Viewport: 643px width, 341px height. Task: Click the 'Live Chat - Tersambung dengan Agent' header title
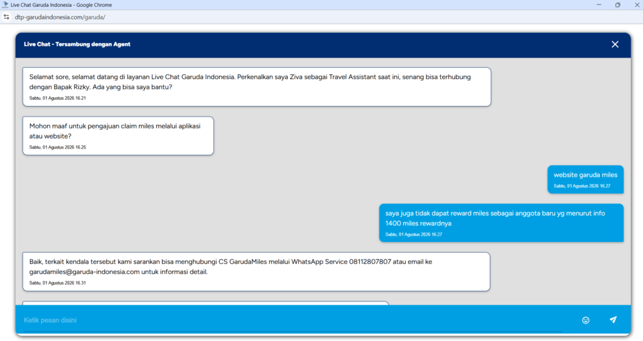tap(77, 45)
